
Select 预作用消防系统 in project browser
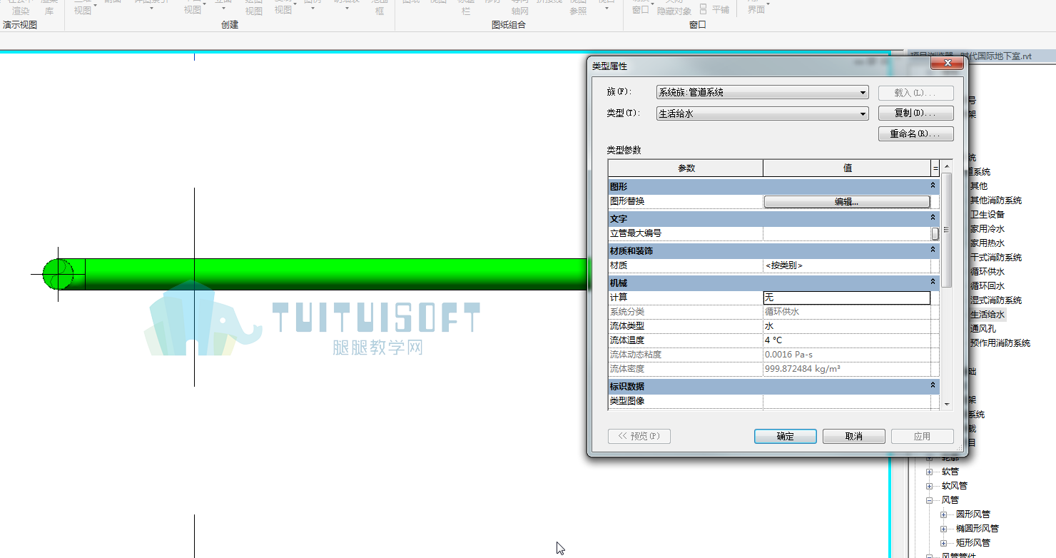pyautogui.click(x=1000, y=343)
